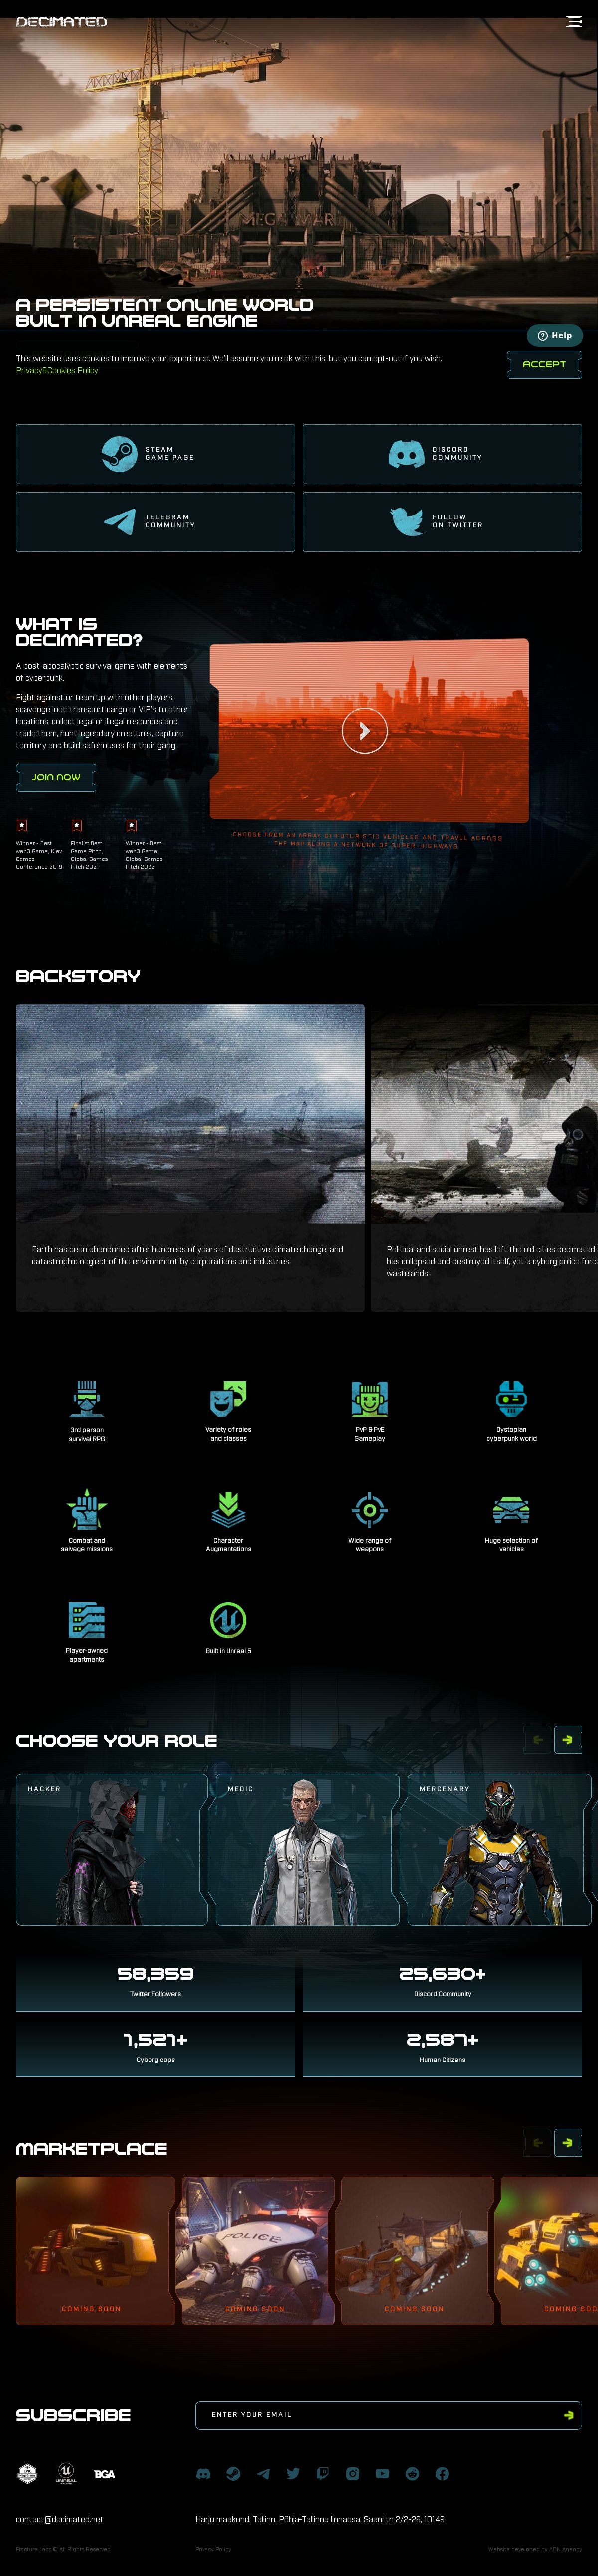Open the abandoned Earth backstory image
The height and width of the screenshot is (2576, 598).
pyautogui.click(x=190, y=1113)
